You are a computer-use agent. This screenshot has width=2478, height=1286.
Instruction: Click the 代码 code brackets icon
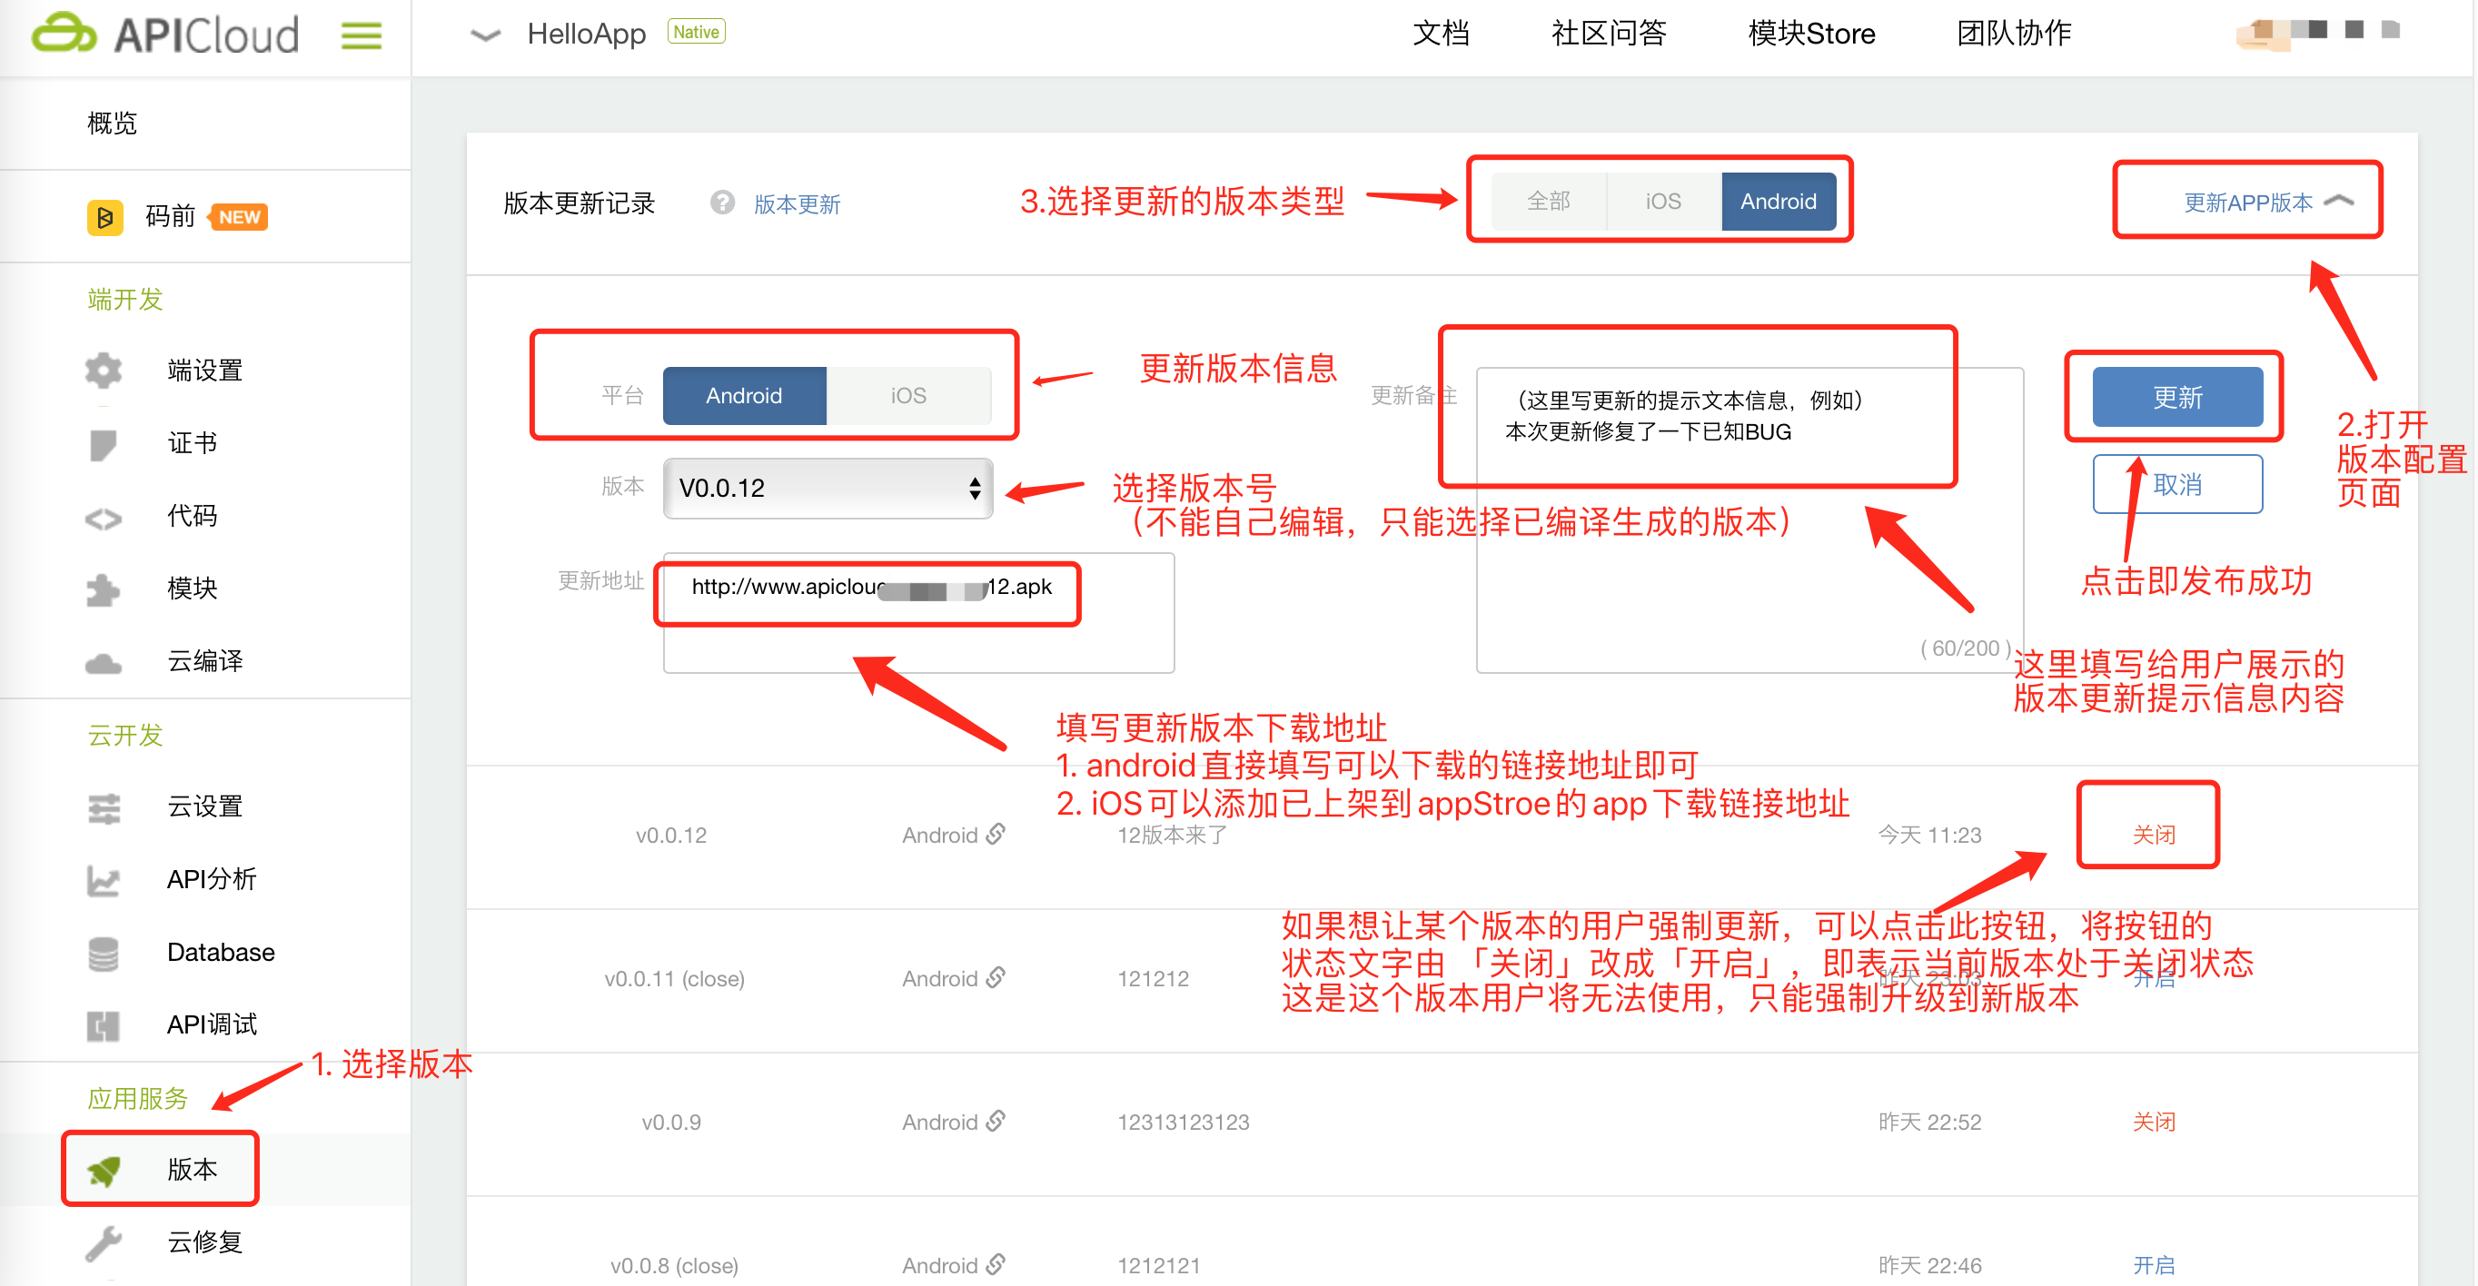(103, 518)
